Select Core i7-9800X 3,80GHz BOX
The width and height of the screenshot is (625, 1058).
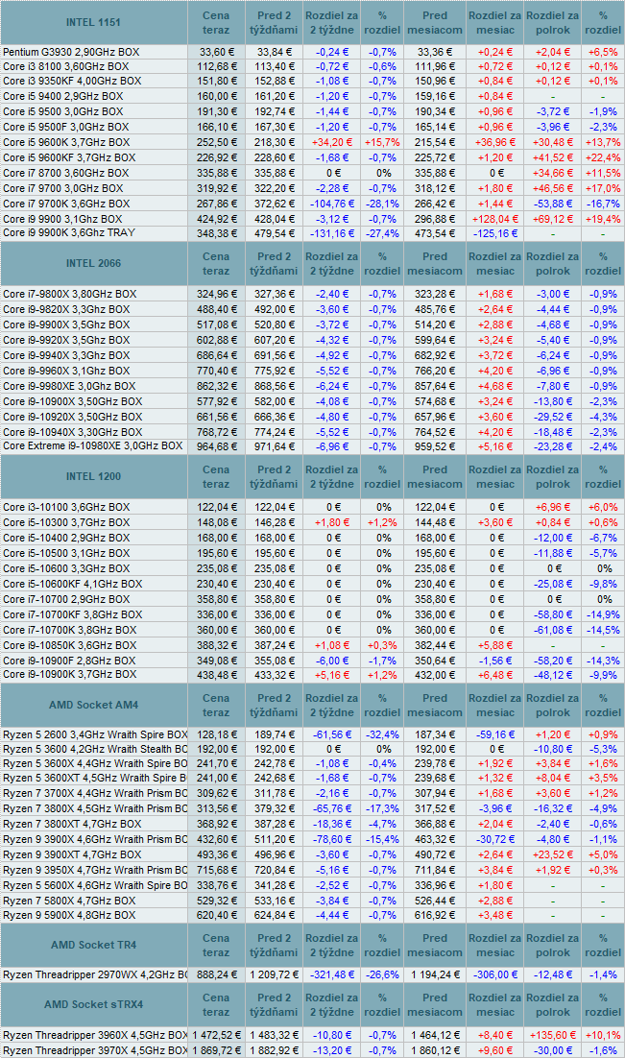pyautogui.click(x=69, y=294)
